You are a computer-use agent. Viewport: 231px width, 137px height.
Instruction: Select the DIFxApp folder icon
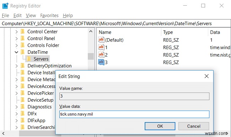[22, 120]
